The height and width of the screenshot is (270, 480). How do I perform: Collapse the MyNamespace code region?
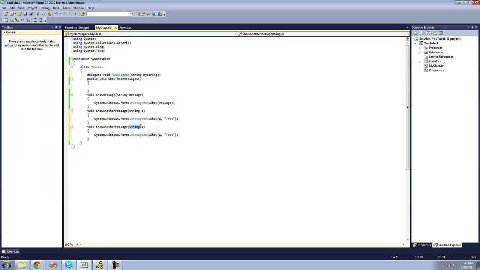coord(71,59)
